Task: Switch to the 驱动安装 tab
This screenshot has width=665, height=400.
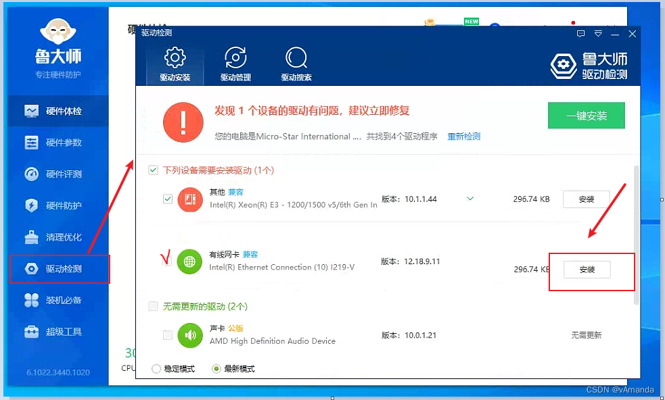Action: pyautogui.click(x=175, y=64)
